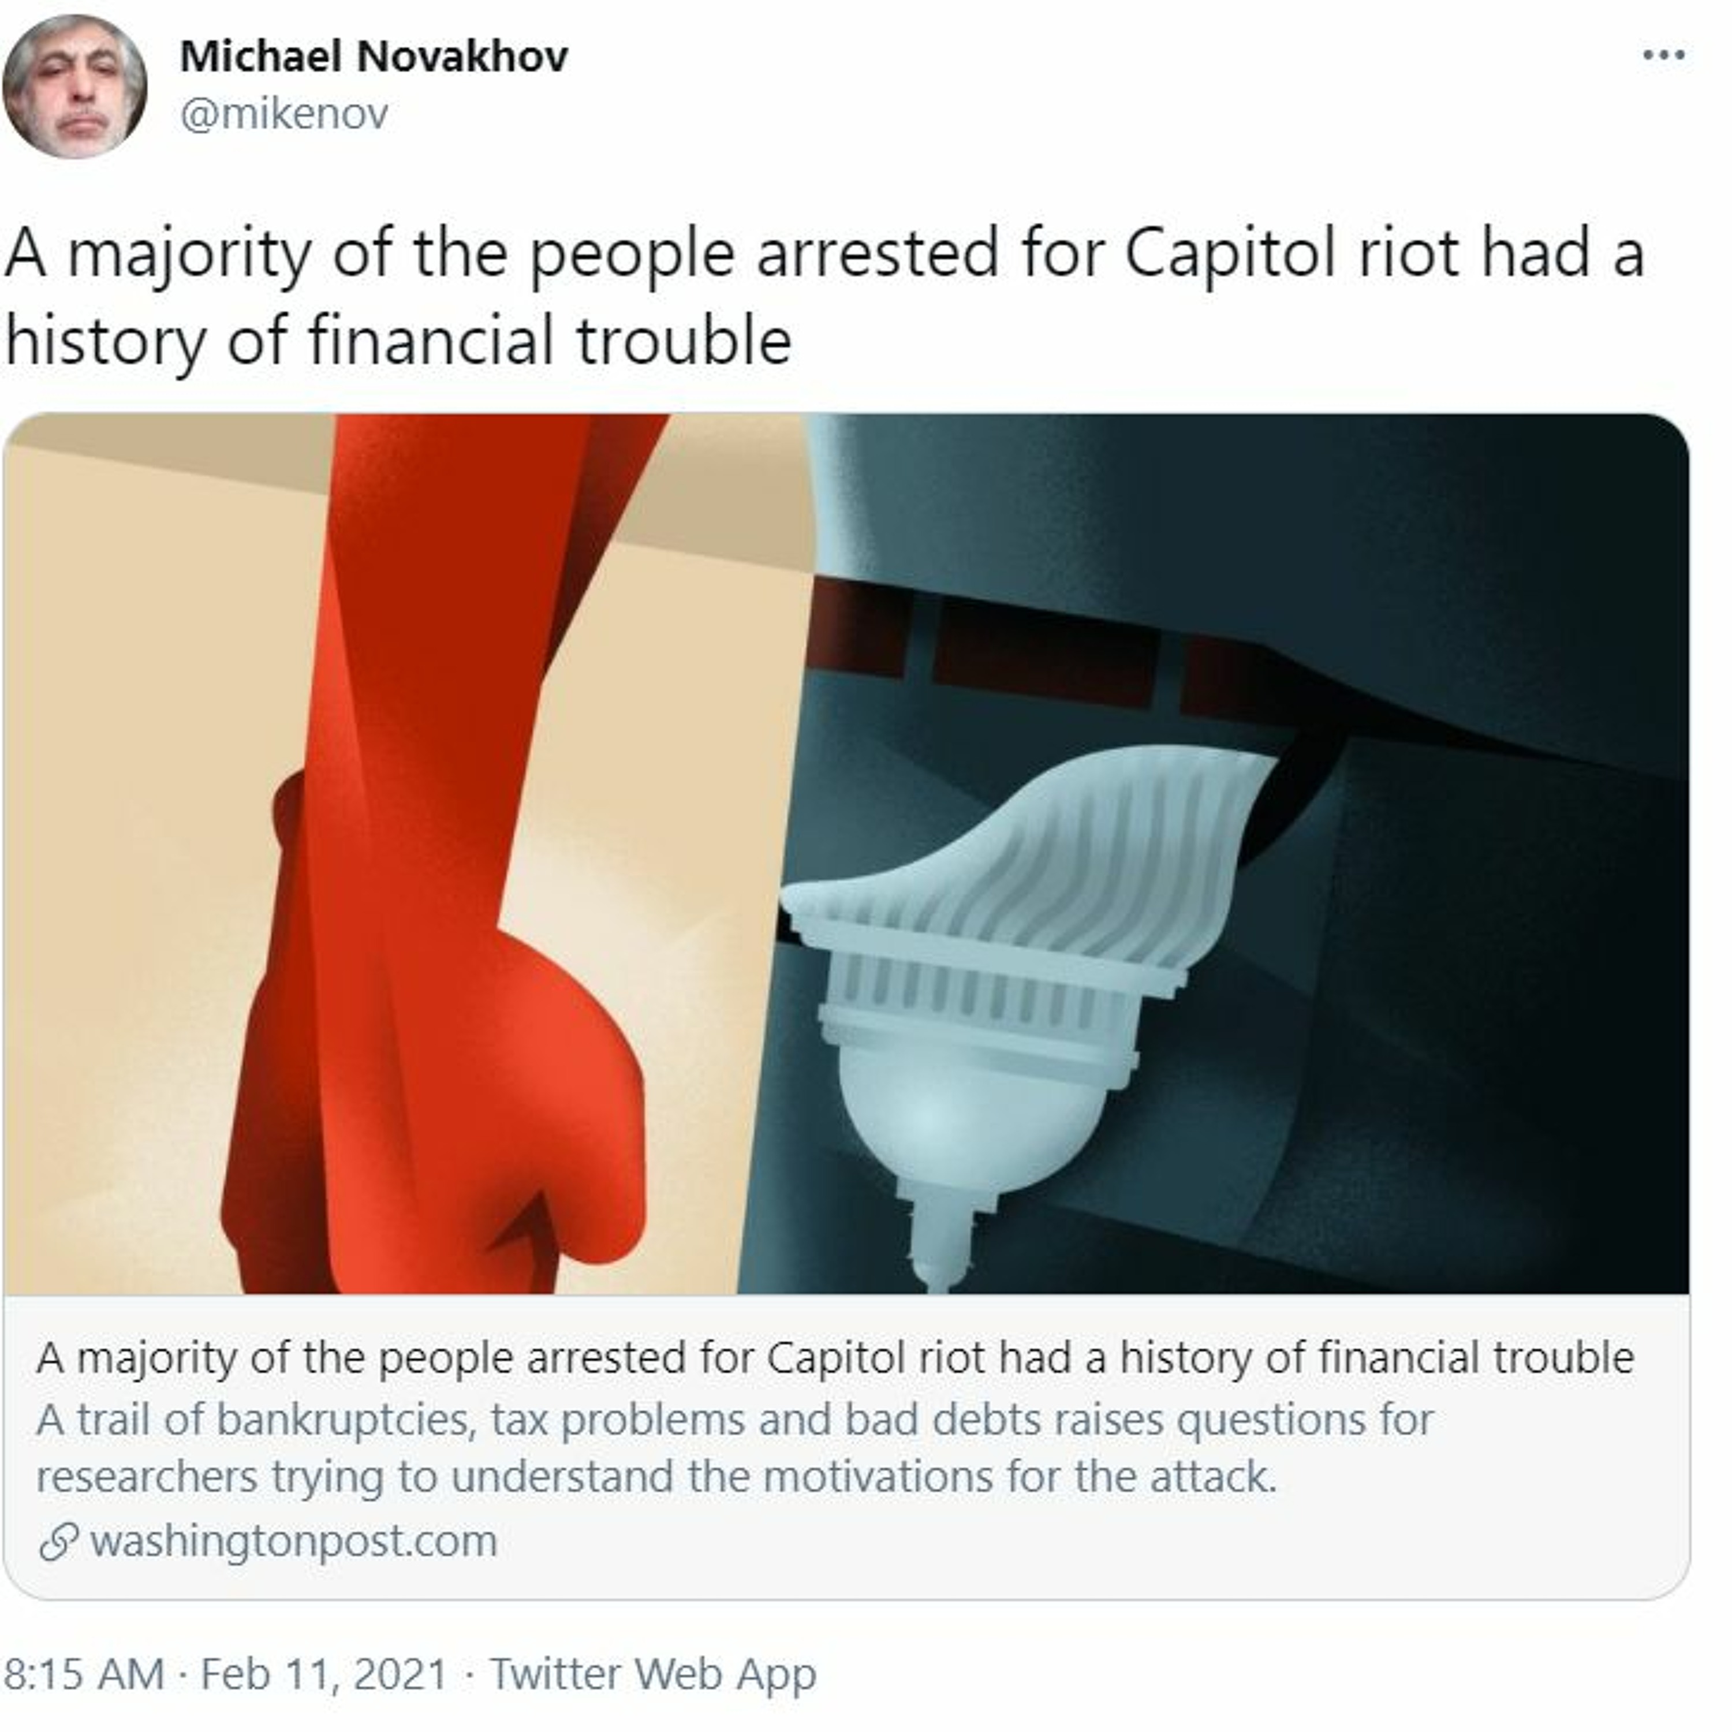Click the 8:15 AM timestamp
Image resolution: width=1732 pixels, height=1732 pixels.
[x=84, y=1674]
